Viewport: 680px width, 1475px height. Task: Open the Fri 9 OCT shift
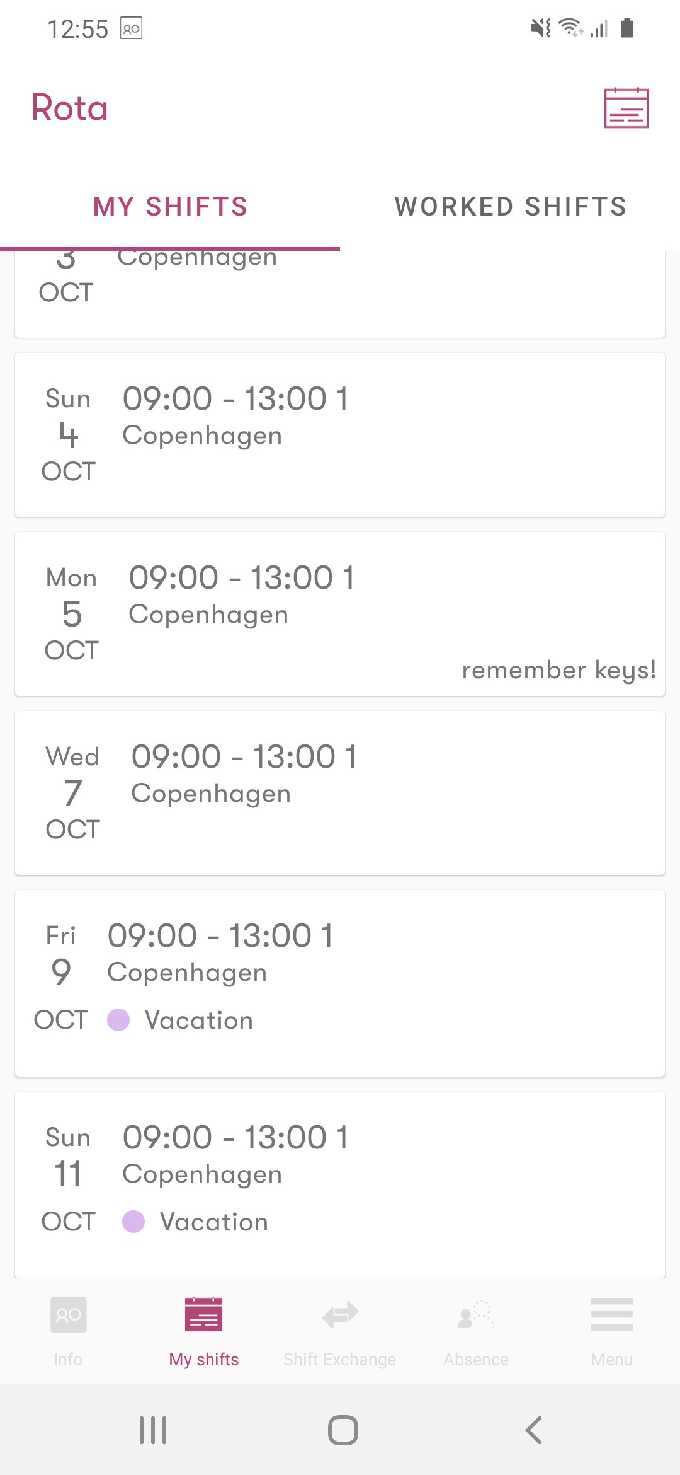point(340,983)
